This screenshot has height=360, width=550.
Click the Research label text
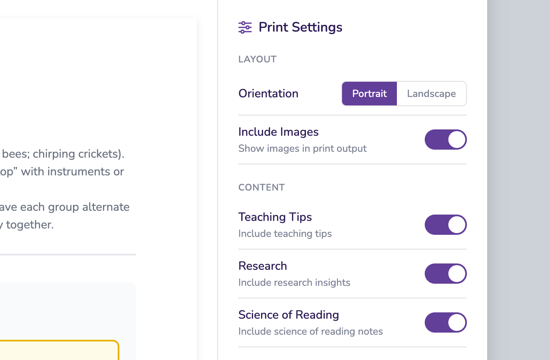[x=262, y=266]
